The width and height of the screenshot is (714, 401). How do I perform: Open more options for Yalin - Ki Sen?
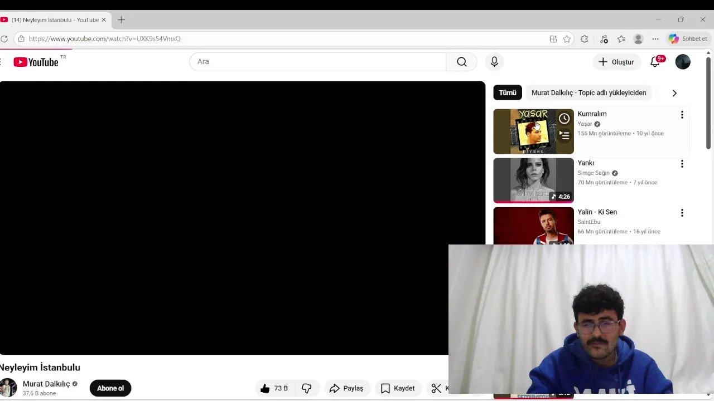682,213
